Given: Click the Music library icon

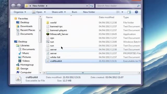Looking at the screenshot, I should (20, 53).
